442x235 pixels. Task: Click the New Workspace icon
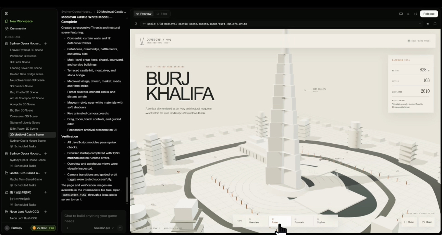point(7,21)
